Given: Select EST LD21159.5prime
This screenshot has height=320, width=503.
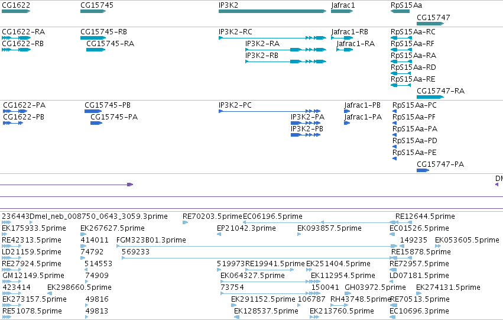Looking at the screenshot, I should click(x=31, y=253).
